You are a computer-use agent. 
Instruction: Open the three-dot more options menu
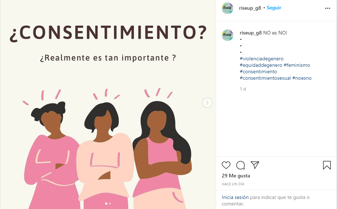point(328,8)
